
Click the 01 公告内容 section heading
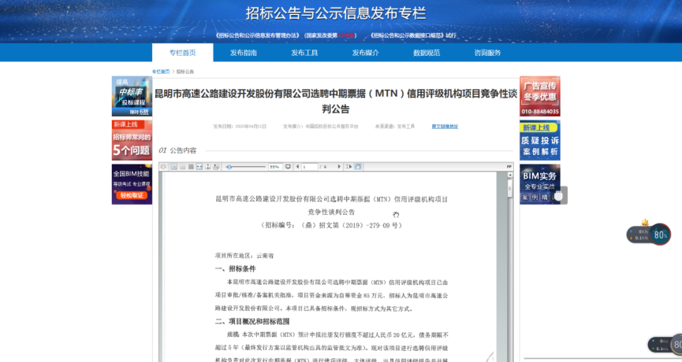pyautogui.click(x=177, y=150)
